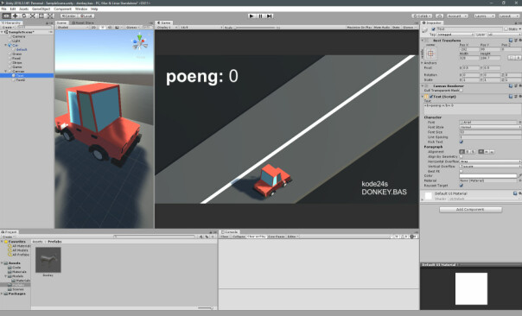Select the combined Transform tool
This screenshot has width=522, height=316.
pos(49,16)
